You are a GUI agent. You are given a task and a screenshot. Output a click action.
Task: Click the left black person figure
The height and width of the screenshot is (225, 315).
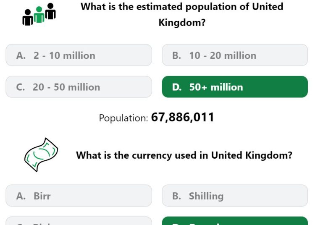click(x=28, y=18)
